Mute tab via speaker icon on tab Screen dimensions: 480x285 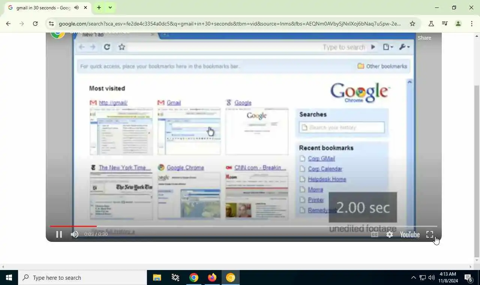tap(76, 7)
